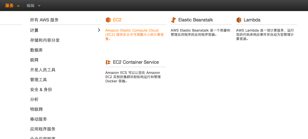Select 所有 AWS 服务 heading
The width and height of the screenshot is (308, 139).
44,20
